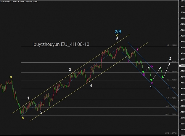
Task: Click the 1.4557 price axis value
Action: pyautogui.click(x=182, y=59)
